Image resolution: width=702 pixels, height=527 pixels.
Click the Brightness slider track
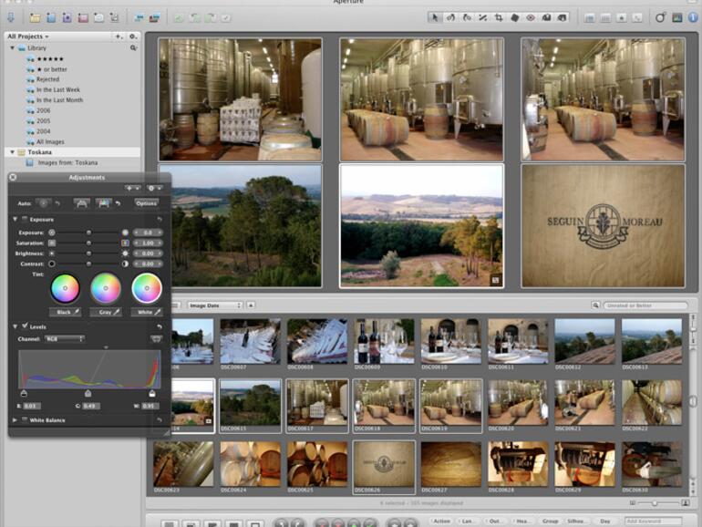pyautogui.click(x=88, y=253)
